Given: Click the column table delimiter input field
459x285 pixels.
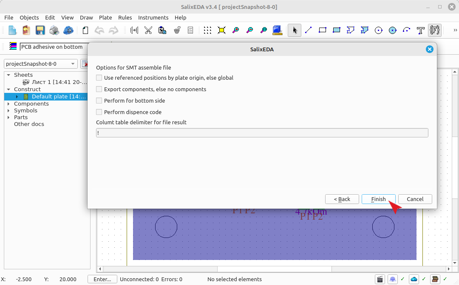Looking at the screenshot, I should 262,133.
